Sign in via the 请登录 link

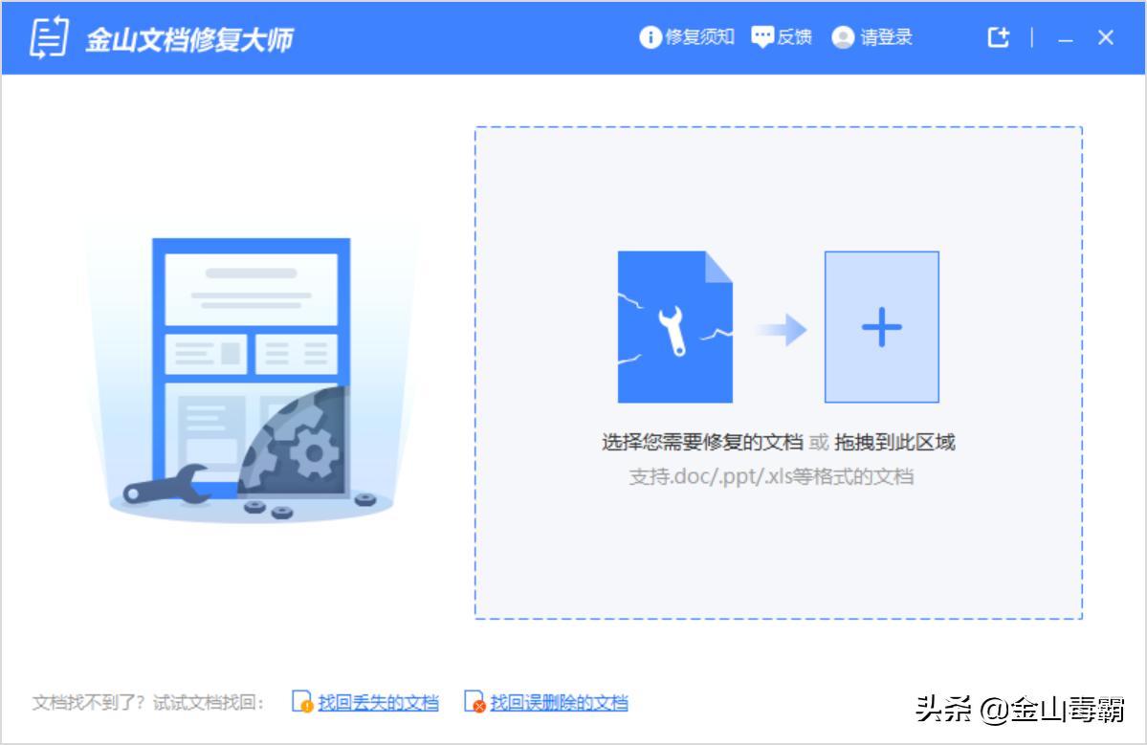coord(885,37)
